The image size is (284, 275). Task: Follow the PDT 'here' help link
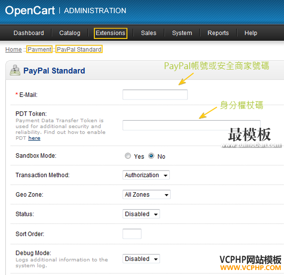pos(34,138)
